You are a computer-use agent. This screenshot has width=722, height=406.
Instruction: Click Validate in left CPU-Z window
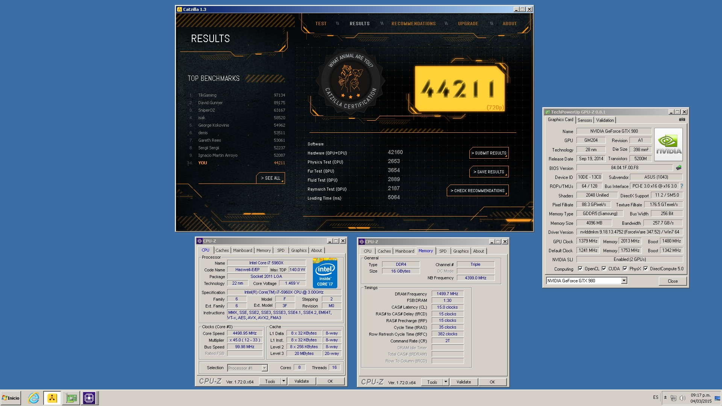point(302,381)
